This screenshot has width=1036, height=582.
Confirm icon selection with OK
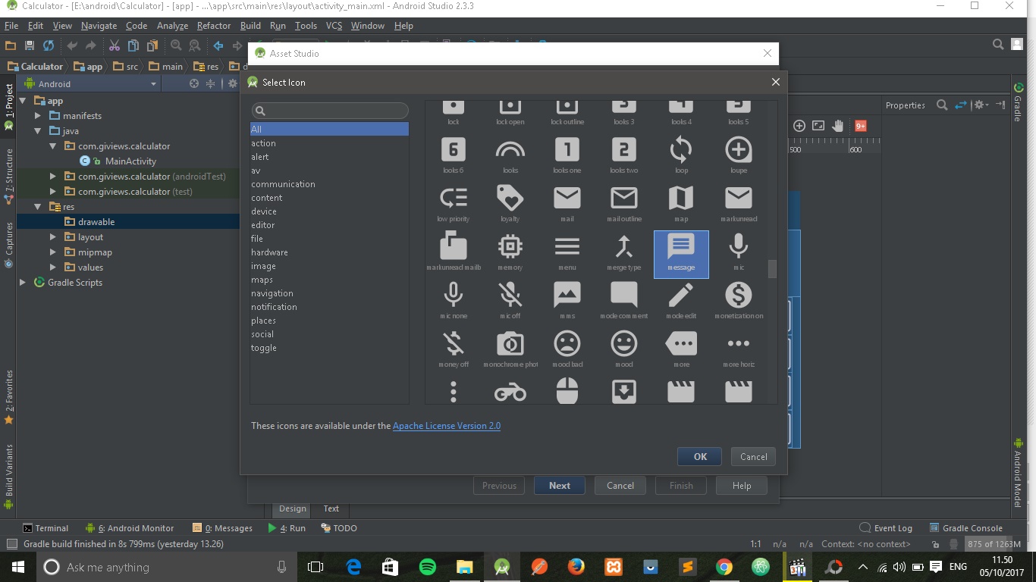click(699, 456)
